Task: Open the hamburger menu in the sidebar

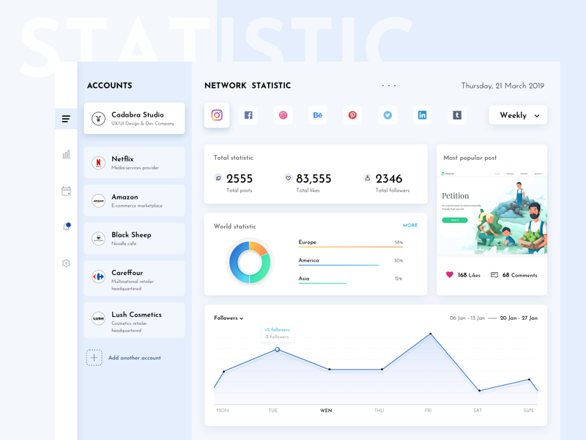Action: (x=66, y=118)
